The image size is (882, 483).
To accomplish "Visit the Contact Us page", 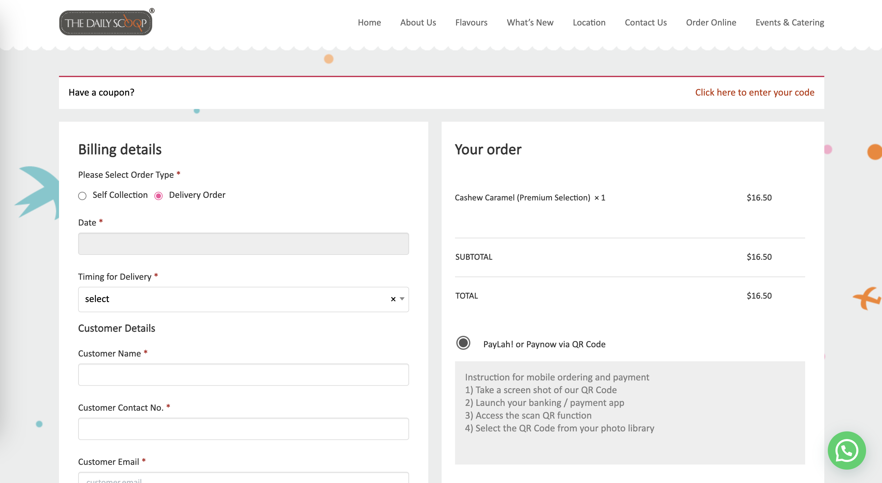I will tap(645, 23).
